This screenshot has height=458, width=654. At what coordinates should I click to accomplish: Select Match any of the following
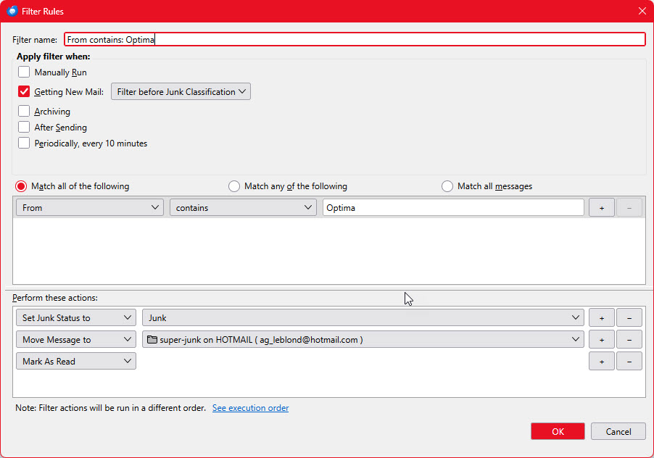(x=234, y=186)
